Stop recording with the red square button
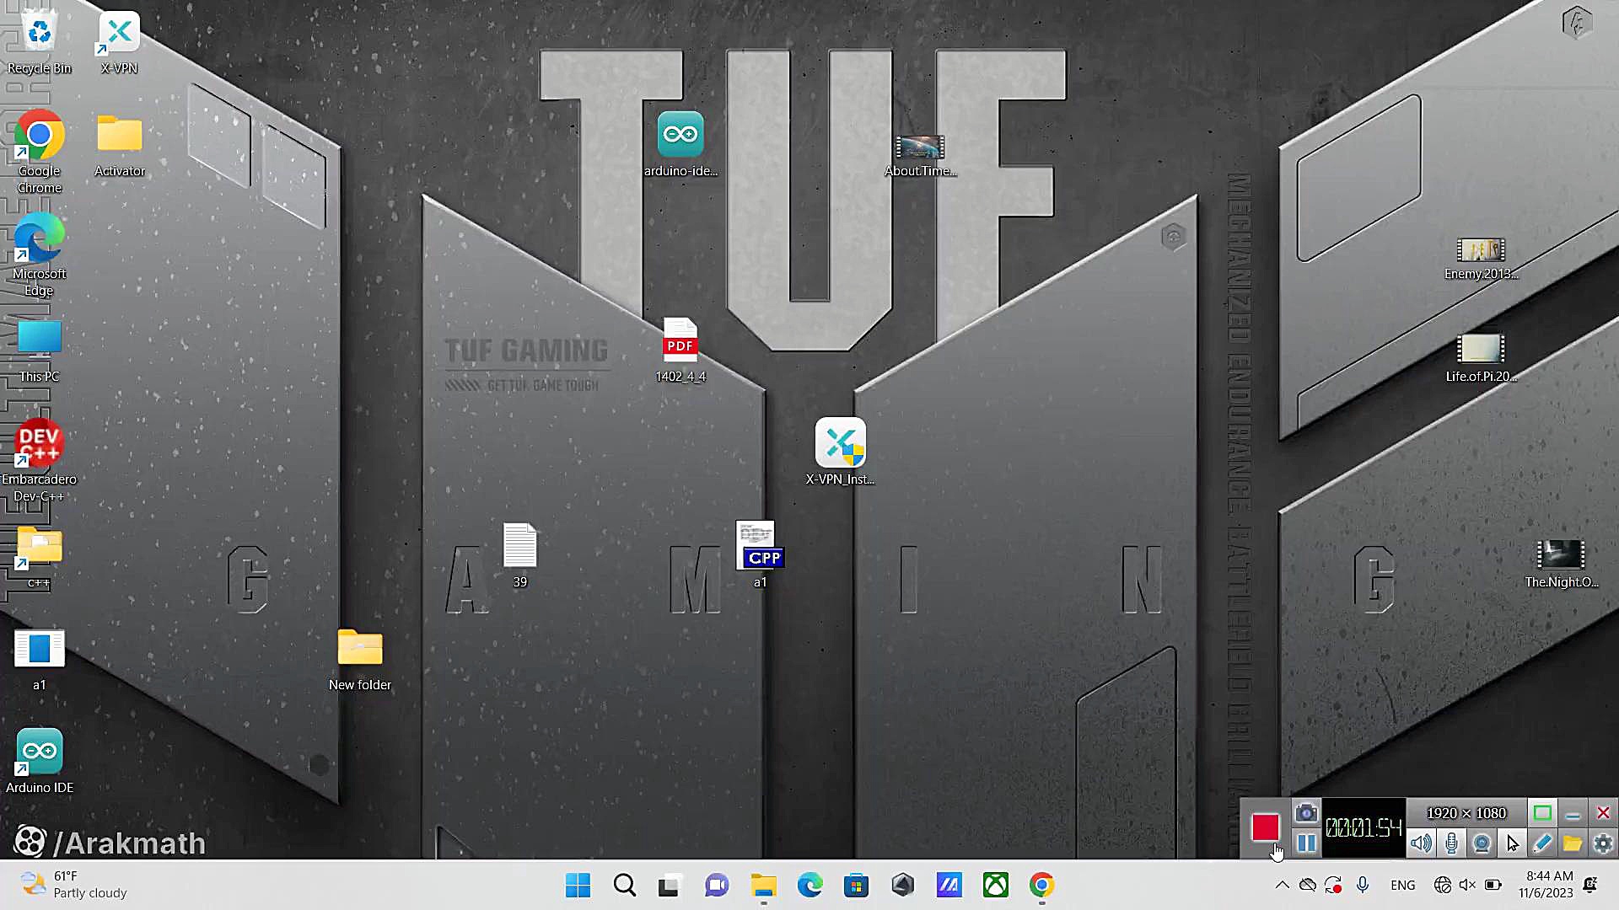Screen dimensions: 1619x910 click(x=1265, y=827)
